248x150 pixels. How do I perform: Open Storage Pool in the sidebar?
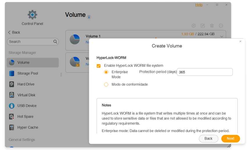pos(33,73)
